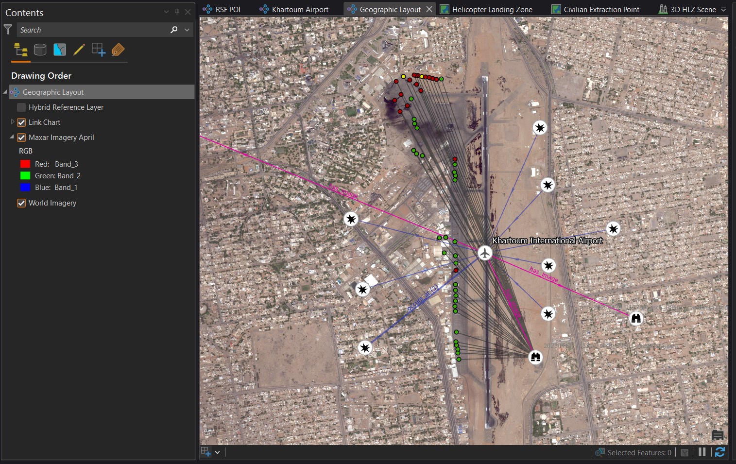Click the filter icon above the search box
Image resolution: width=736 pixels, height=464 pixels.
[7, 30]
